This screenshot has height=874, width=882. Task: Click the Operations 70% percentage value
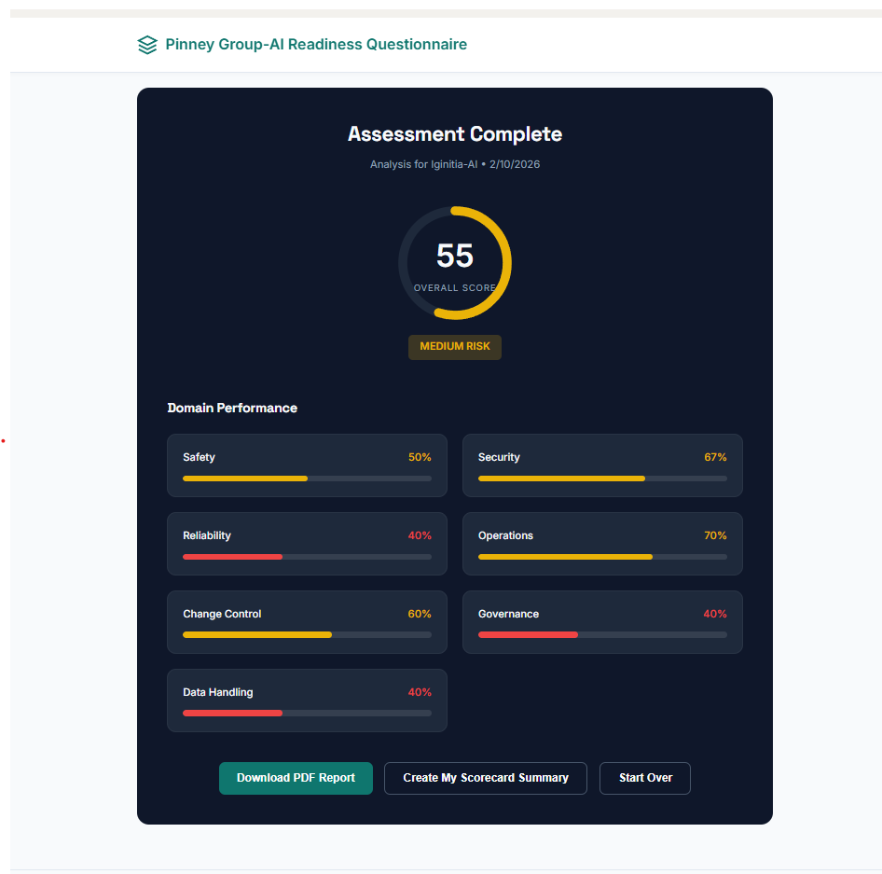point(715,535)
